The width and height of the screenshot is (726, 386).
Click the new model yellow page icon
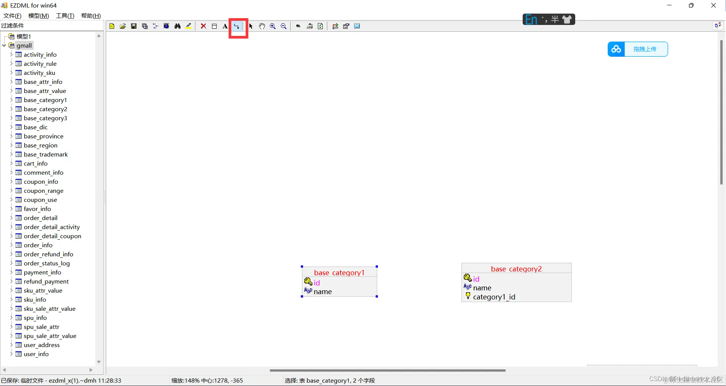[x=112, y=26]
